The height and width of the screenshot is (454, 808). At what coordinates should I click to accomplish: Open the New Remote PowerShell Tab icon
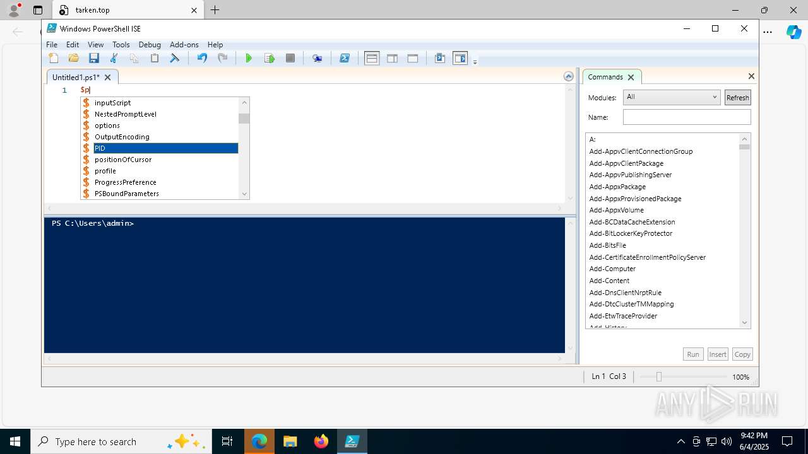317,58
